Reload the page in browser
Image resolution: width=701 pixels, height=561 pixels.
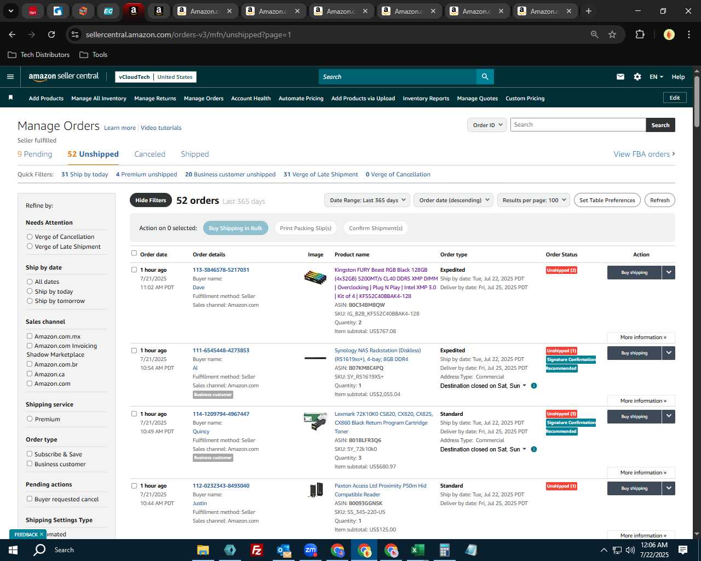[x=51, y=35]
